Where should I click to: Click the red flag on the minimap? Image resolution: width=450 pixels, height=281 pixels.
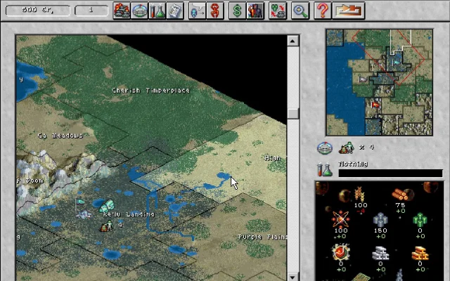375,105
